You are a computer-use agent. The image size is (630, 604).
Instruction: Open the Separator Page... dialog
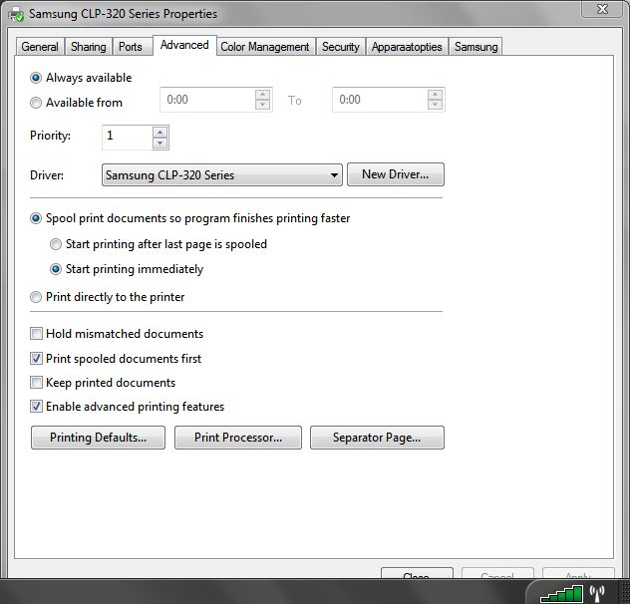[x=377, y=438]
